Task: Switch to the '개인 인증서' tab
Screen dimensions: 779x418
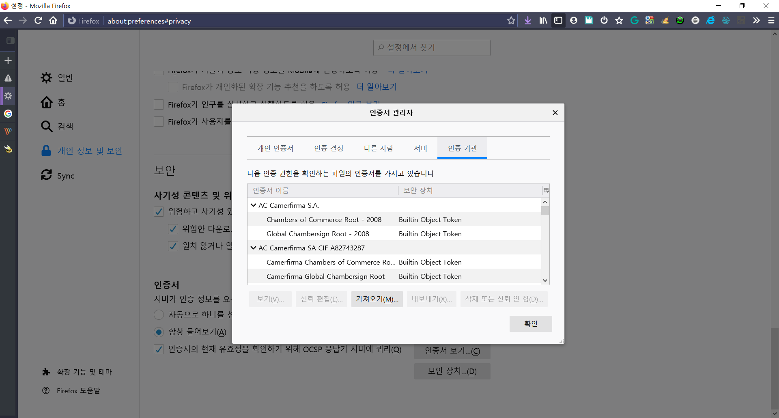Action: point(275,149)
